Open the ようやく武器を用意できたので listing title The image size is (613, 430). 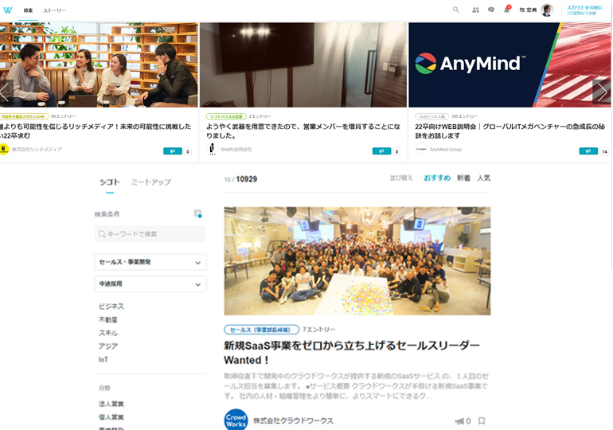pyautogui.click(x=303, y=131)
